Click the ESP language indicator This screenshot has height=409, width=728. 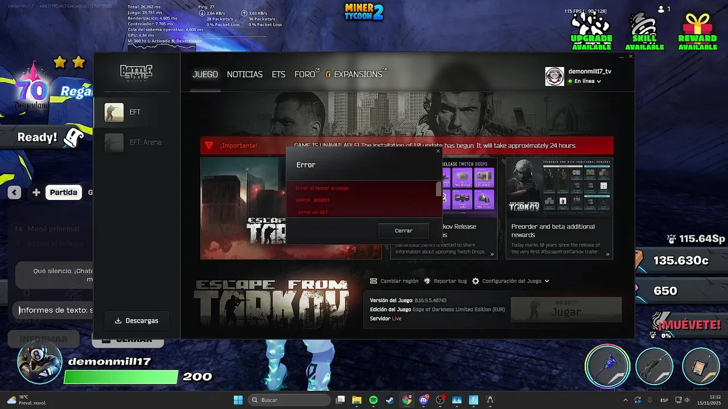pyautogui.click(x=664, y=400)
